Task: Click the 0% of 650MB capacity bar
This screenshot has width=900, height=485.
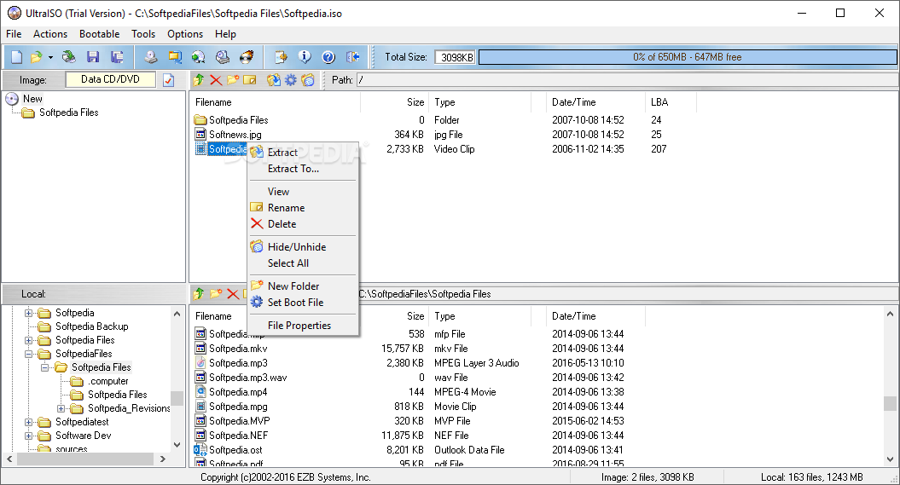Action: (687, 57)
